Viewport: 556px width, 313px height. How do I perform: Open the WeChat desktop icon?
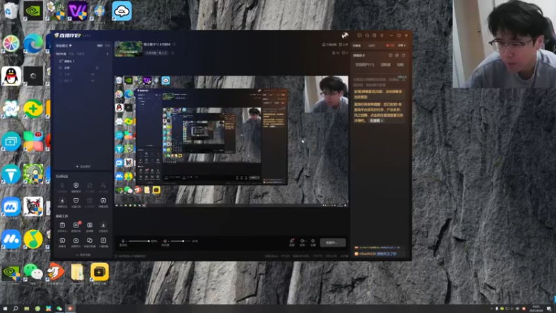click(33, 272)
